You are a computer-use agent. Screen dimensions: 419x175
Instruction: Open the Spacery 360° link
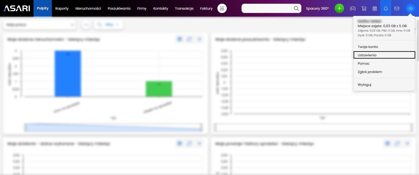point(317,8)
